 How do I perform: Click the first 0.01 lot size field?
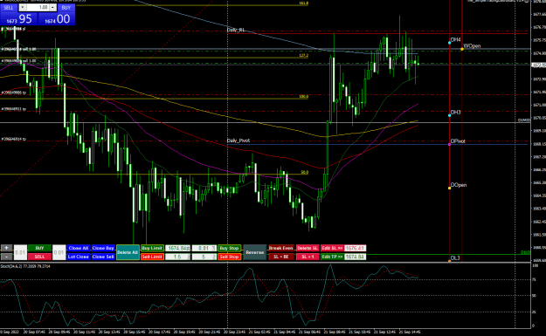coord(21,252)
